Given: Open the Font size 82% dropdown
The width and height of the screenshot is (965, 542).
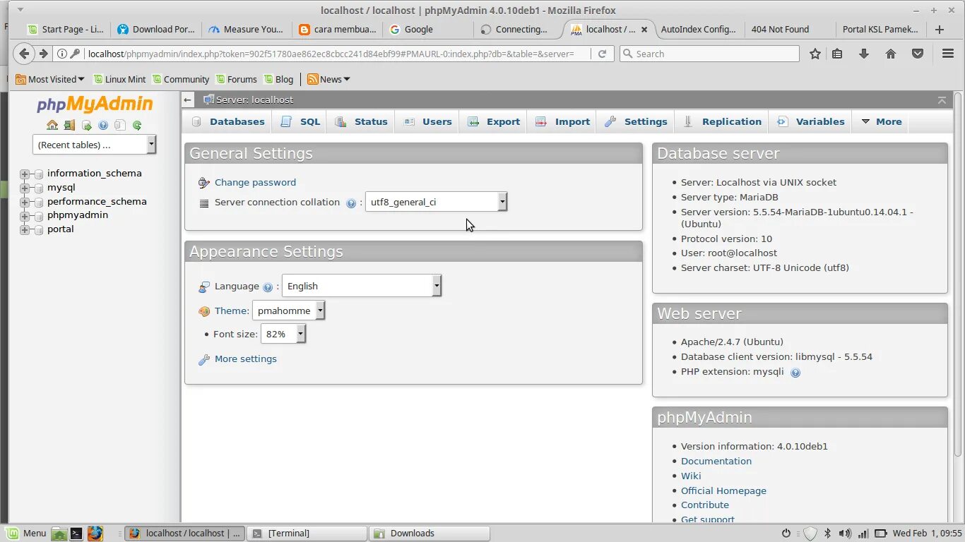Looking at the screenshot, I should tap(283, 334).
